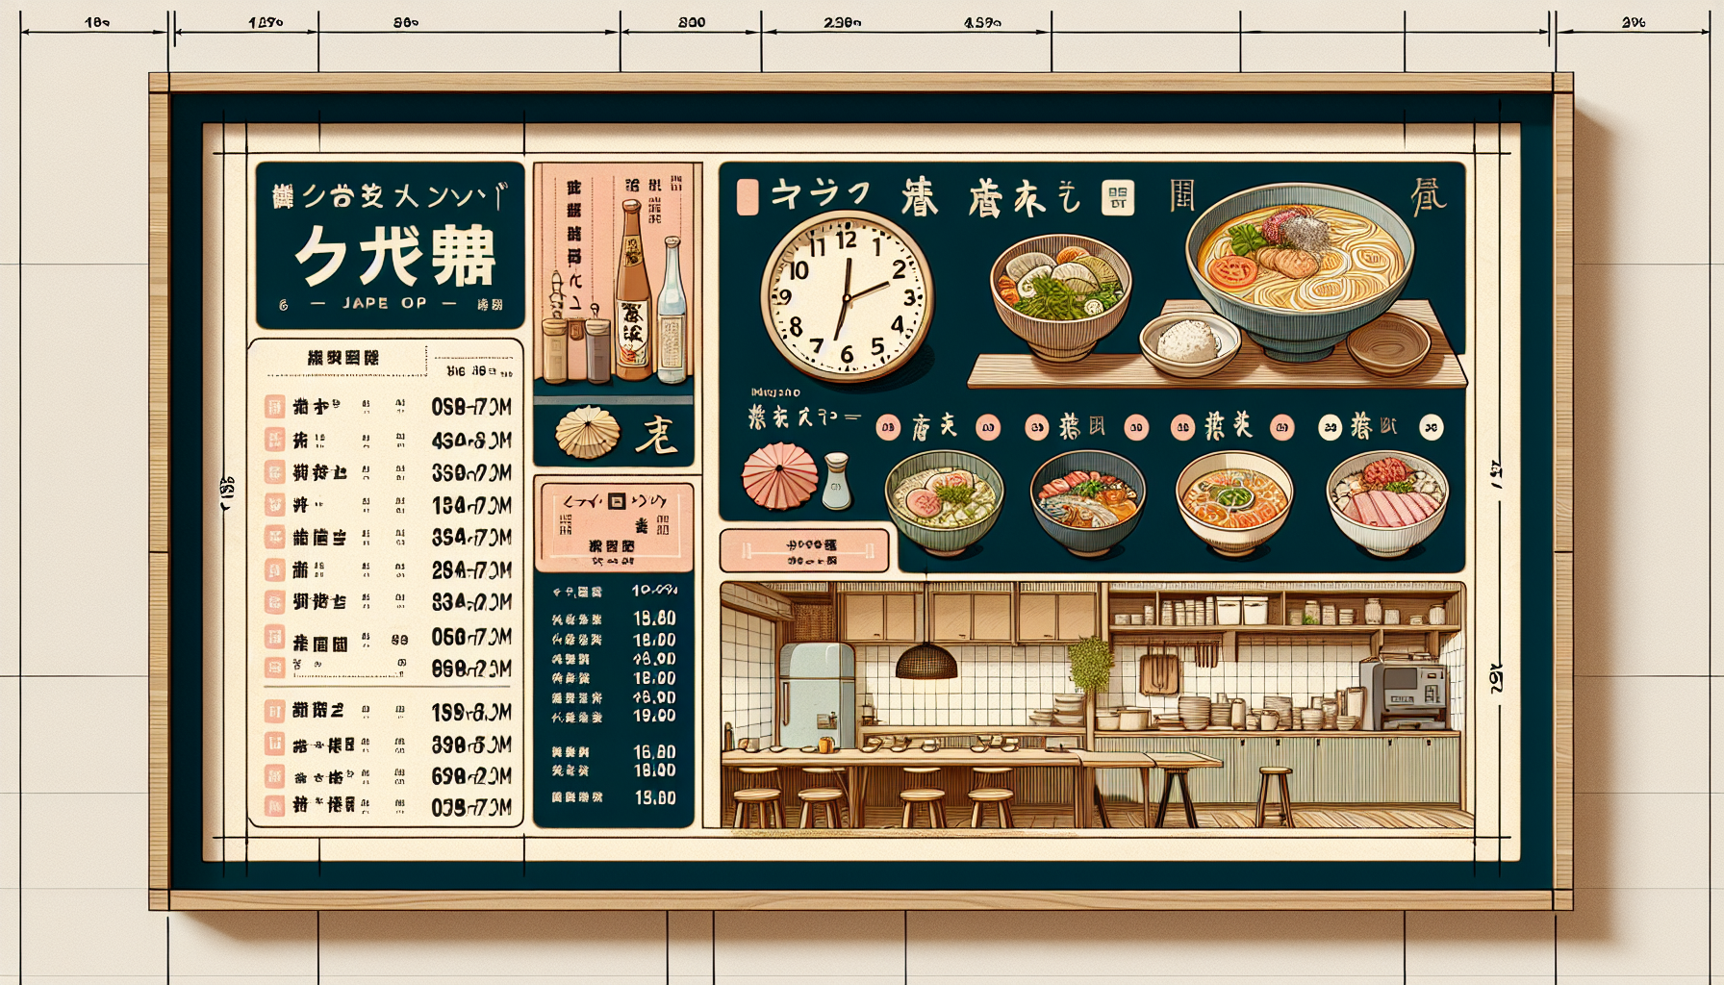The height and width of the screenshot is (985, 1724).
Task: Click the small white sake flask
Action: point(836,483)
